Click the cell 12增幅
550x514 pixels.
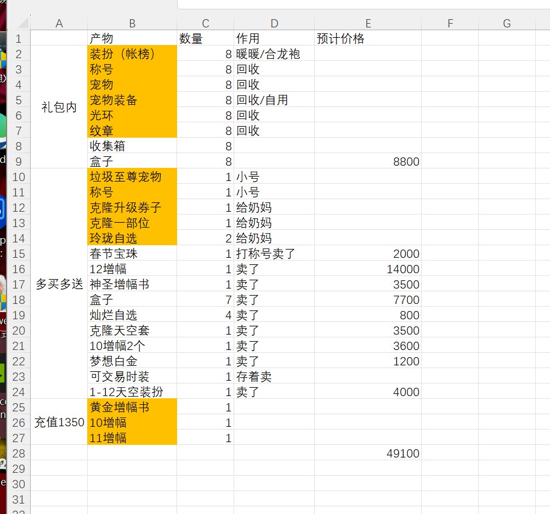coord(132,269)
